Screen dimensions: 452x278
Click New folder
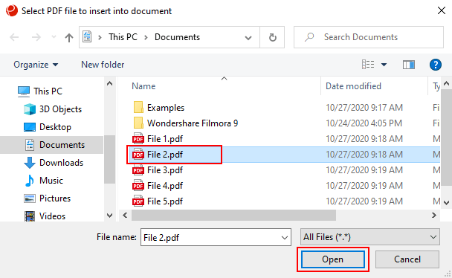click(x=103, y=65)
